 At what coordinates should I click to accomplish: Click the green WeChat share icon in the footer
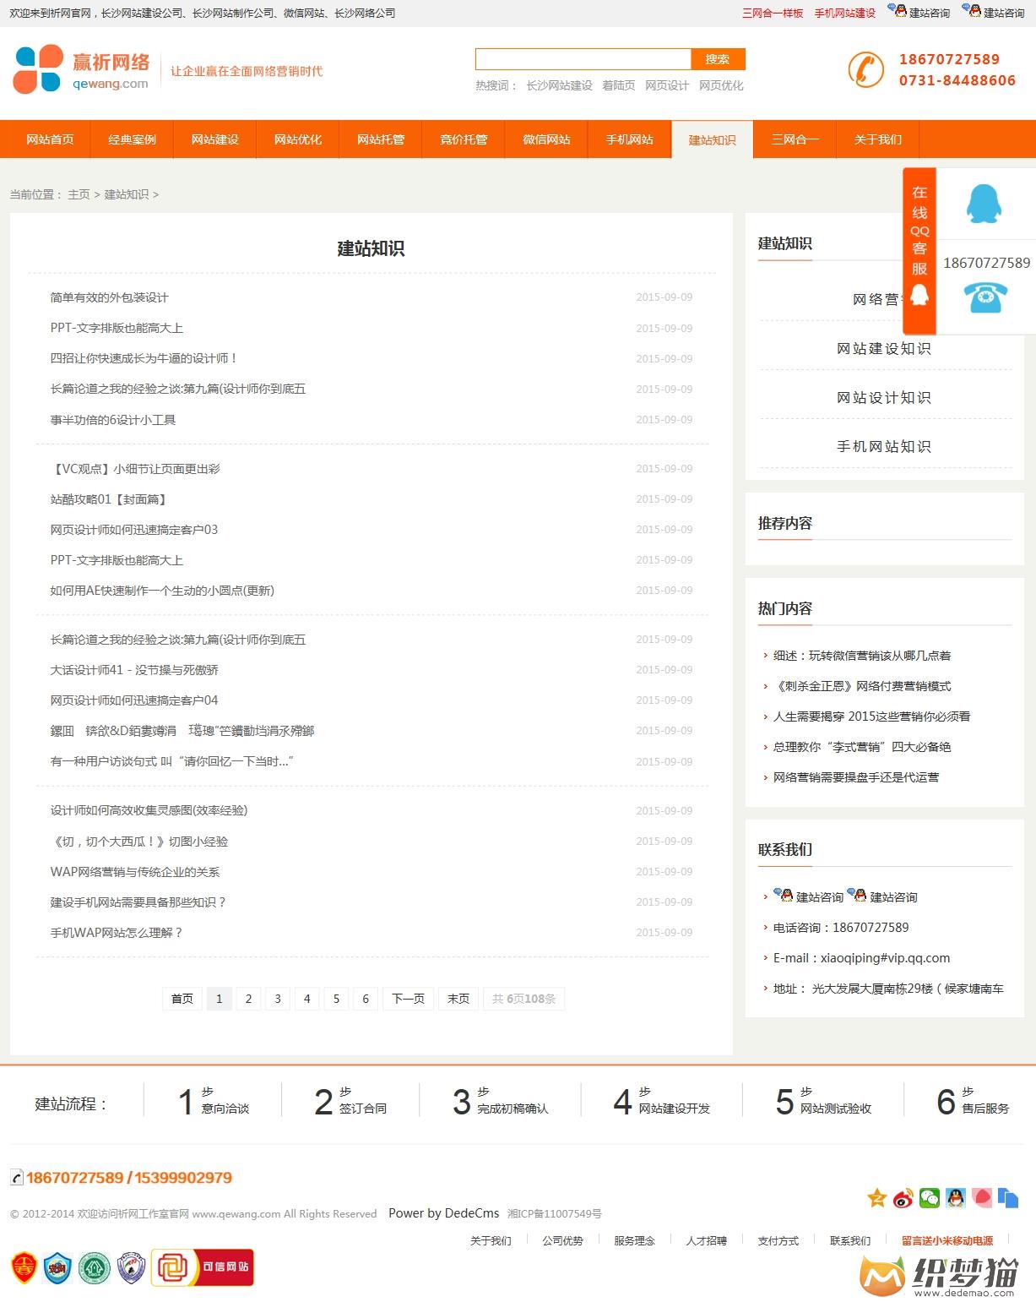pyautogui.click(x=930, y=1198)
